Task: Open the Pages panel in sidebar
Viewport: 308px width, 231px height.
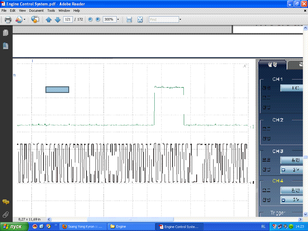Action: tap(6, 33)
